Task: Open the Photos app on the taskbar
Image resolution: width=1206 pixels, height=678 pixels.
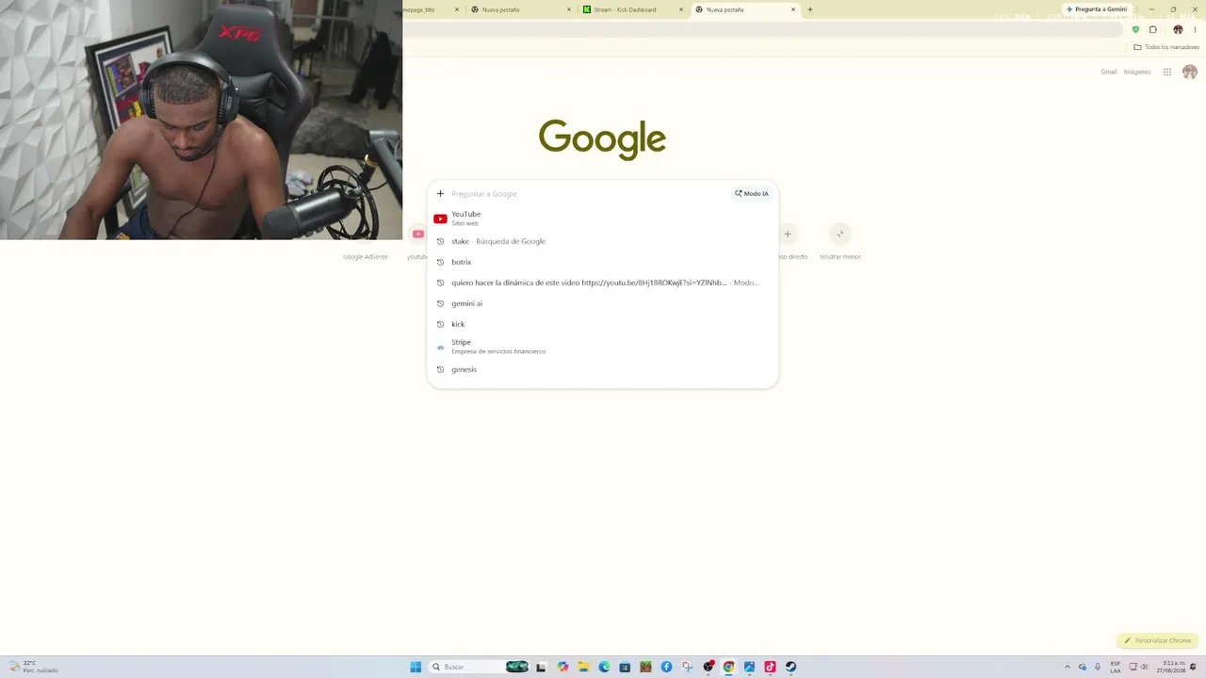Action: tap(749, 667)
